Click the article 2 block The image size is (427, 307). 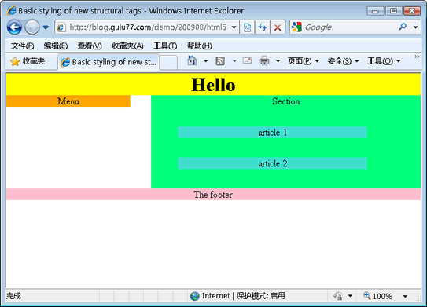coord(272,163)
